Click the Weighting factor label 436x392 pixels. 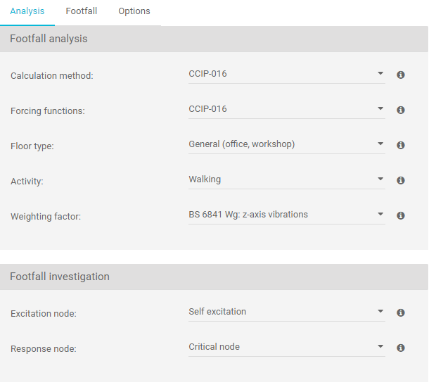pos(46,217)
